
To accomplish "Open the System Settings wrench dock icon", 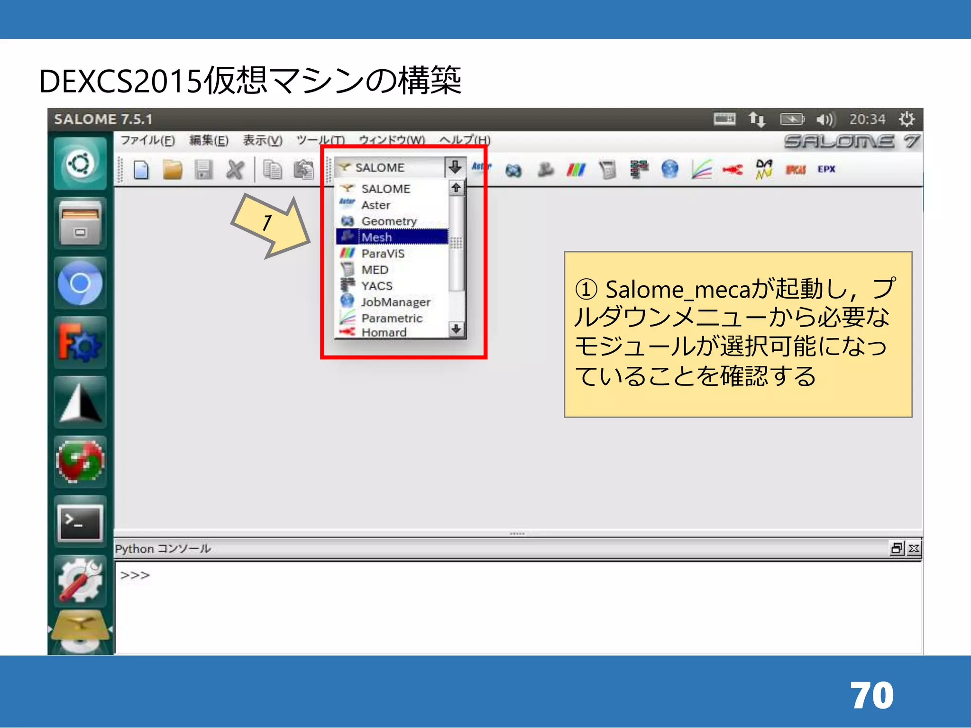I will pos(80,582).
